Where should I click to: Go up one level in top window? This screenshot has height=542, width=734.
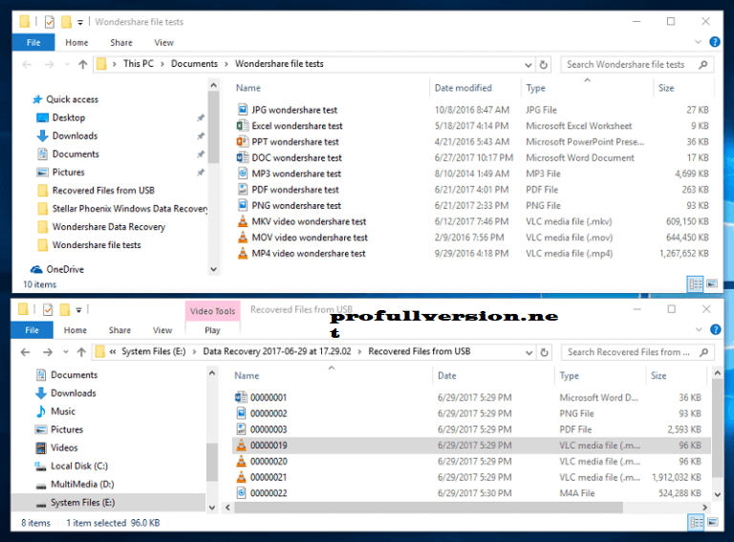(83, 65)
